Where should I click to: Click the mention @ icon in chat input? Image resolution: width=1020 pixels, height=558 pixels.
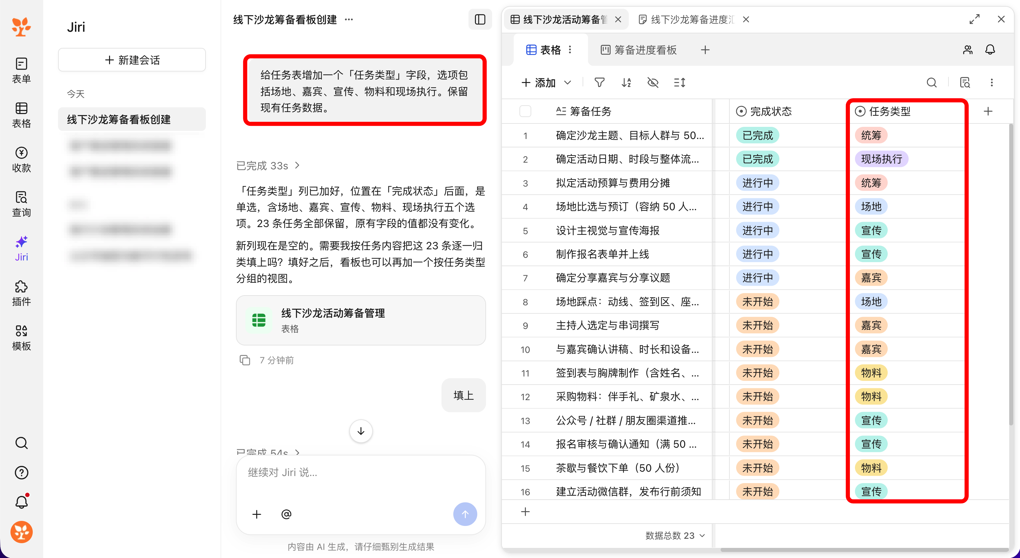[286, 514]
